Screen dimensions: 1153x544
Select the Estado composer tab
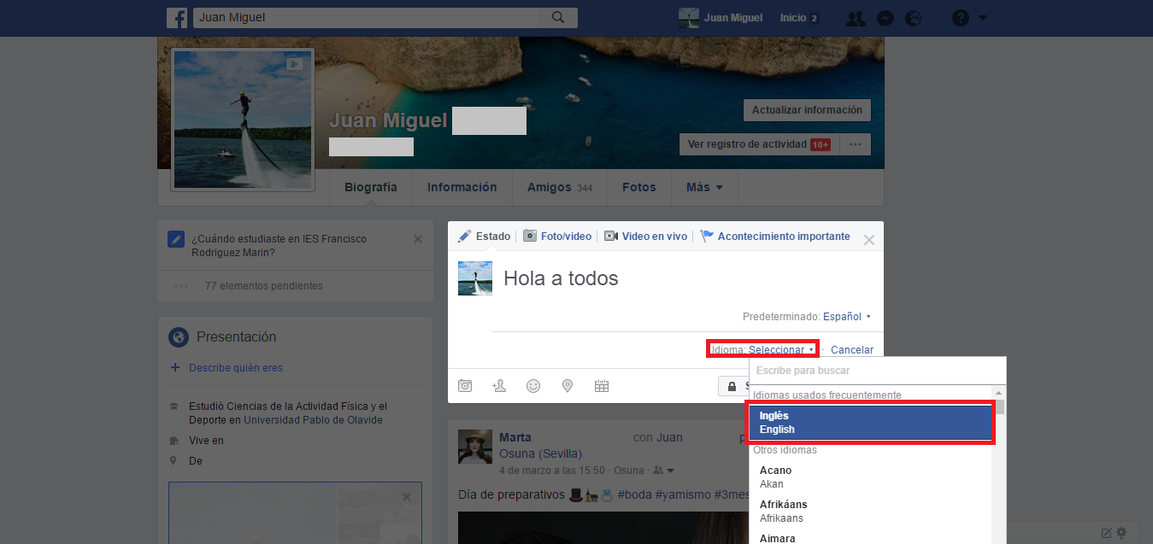(x=485, y=236)
